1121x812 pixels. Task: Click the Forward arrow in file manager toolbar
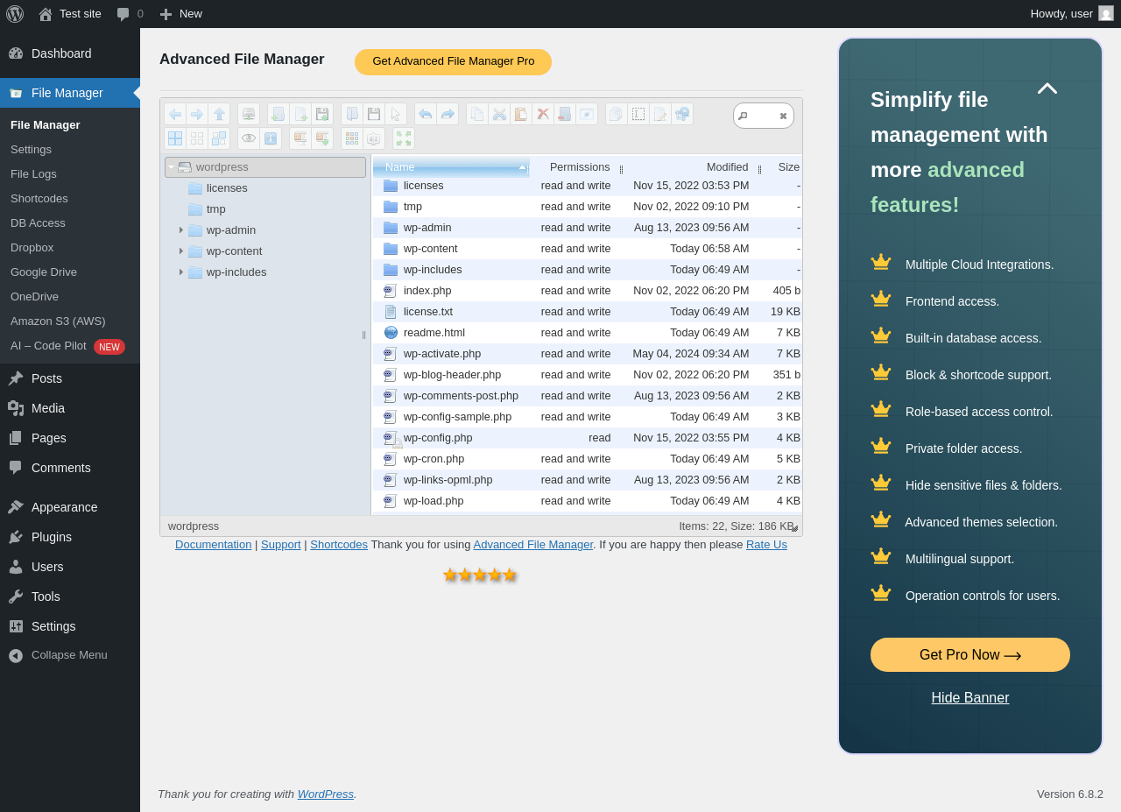197,114
